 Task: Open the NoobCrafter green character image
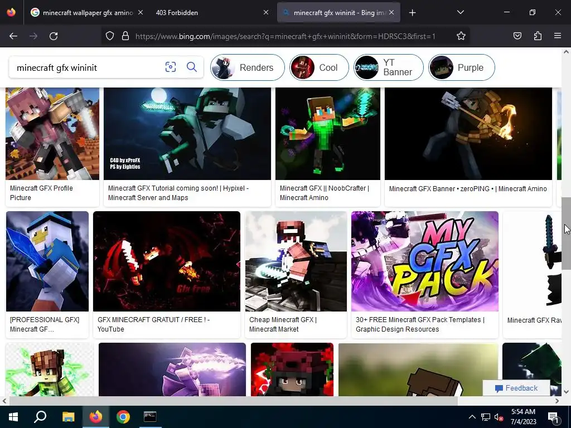pos(328,134)
